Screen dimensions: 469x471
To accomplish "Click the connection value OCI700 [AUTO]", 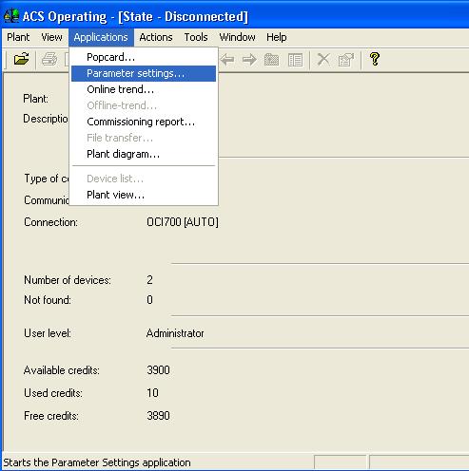I will (x=183, y=222).
